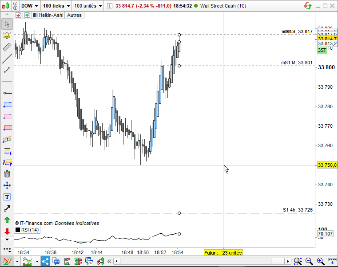This screenshot has width=338, height=267.
Task: Open the multi-chart windows icon
Action: tap(89, 261)
